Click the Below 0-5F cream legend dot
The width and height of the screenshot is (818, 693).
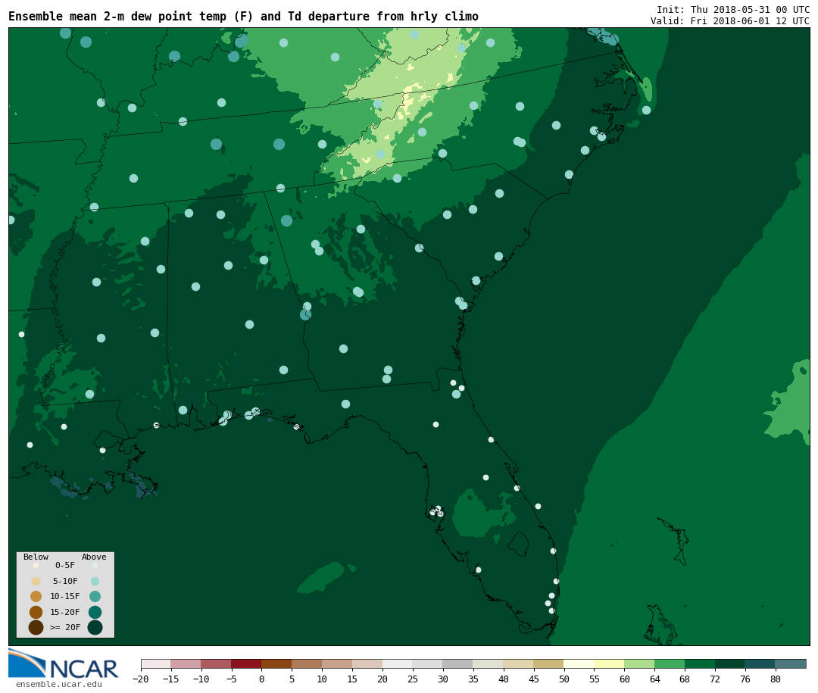(x=36, y=565)
